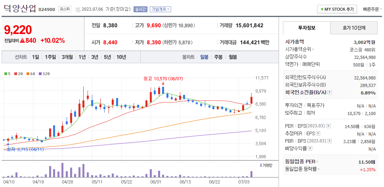This screenshot has width=384, height=187.
Task: Click the 52주최고 최저 value 10,570 | 2,100
Action: (361, 113)
